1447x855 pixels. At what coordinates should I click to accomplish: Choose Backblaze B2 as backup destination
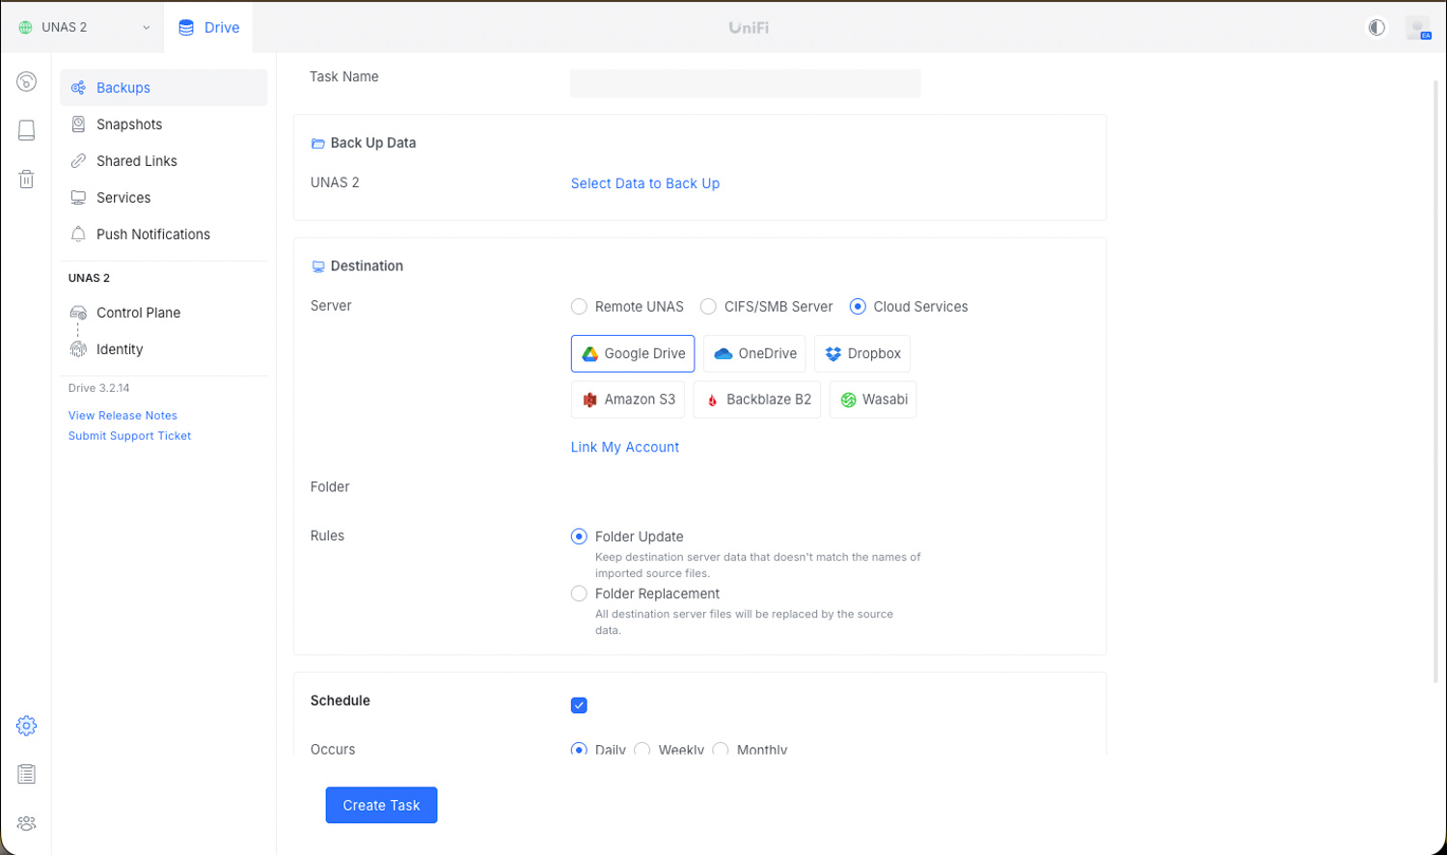(756, 400)
